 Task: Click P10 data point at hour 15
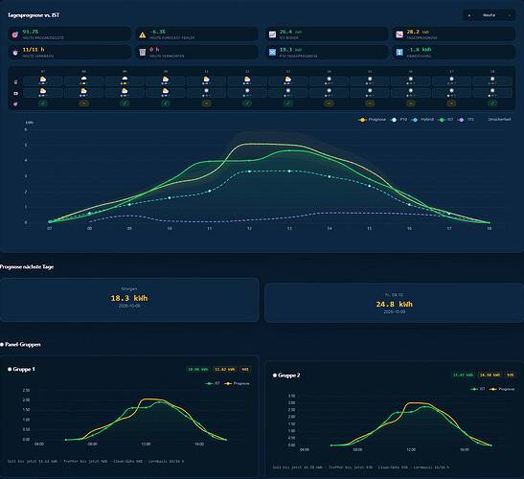coord(369,186)
